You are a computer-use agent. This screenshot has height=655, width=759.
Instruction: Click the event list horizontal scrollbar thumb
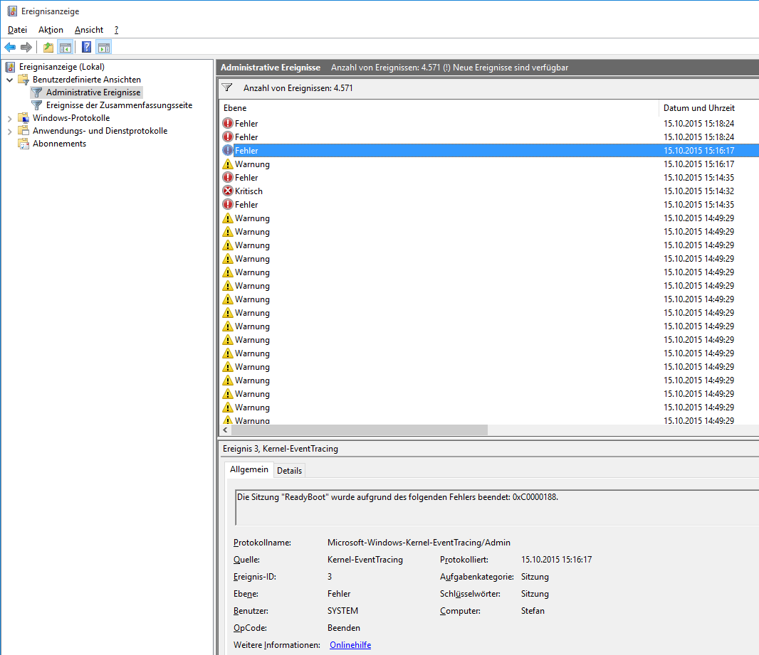click(359, 430)
